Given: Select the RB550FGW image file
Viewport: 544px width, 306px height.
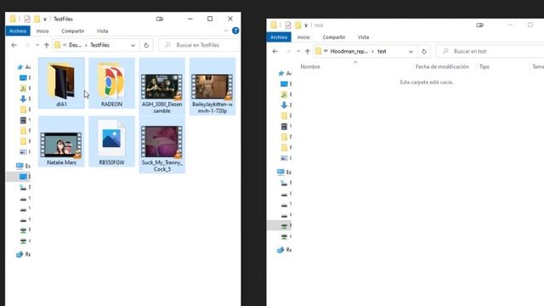Looking at the screenshot, I should point(111,141).
